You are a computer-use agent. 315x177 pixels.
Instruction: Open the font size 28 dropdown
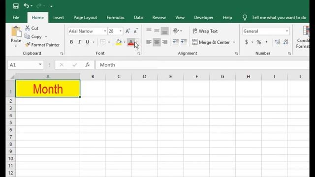pyautogui.click(x=121, y=31)
